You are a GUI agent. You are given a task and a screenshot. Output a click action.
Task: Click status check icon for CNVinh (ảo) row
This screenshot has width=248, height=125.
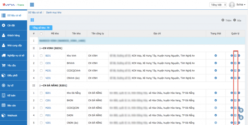216,78
